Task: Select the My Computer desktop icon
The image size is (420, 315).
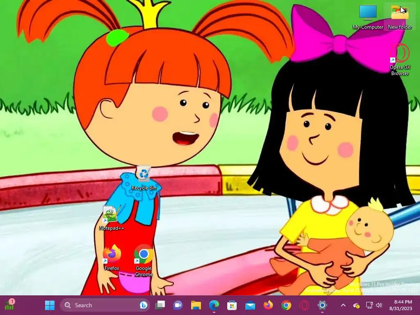Action: (x=368, y=18)
